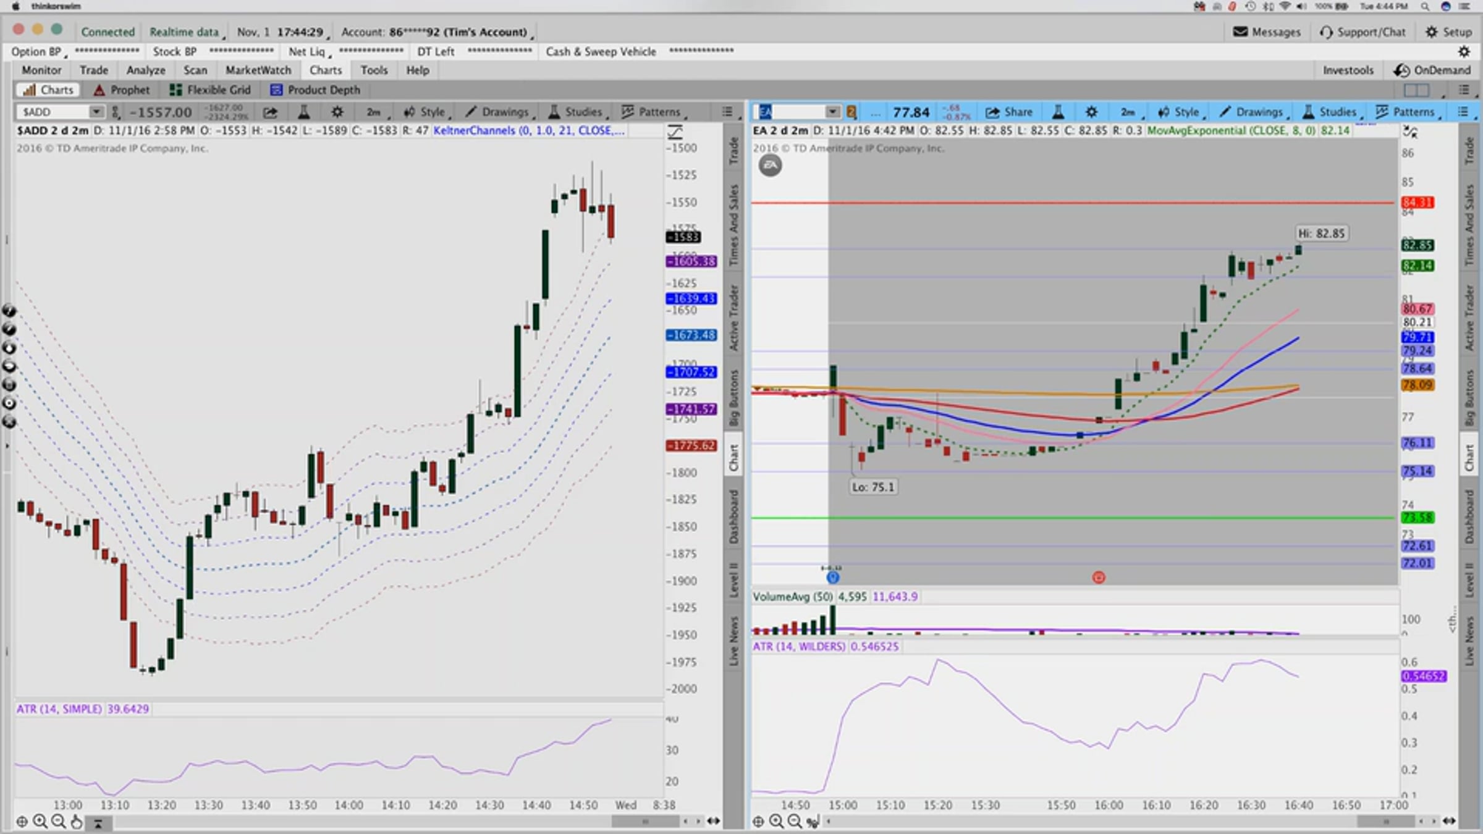Viewport: 1483px width, 834px height.
Task: Click the zoom-in magnifier under the $ADD chart
Action: [x=40, y=821]
